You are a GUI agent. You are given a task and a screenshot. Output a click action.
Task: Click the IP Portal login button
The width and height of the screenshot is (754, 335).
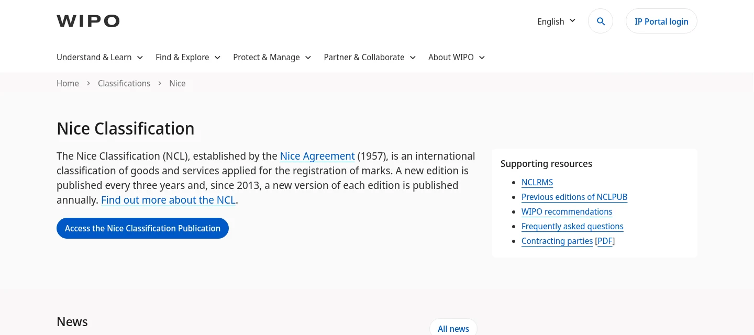click(x=661, y=21)
